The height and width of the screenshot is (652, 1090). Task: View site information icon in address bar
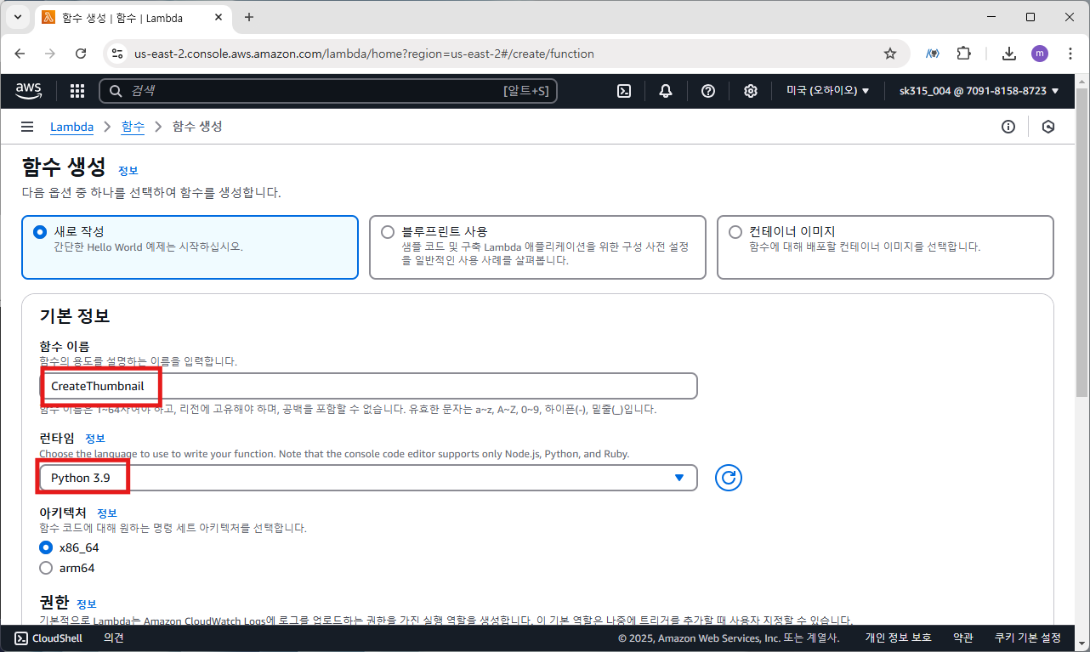coord(118,54)
